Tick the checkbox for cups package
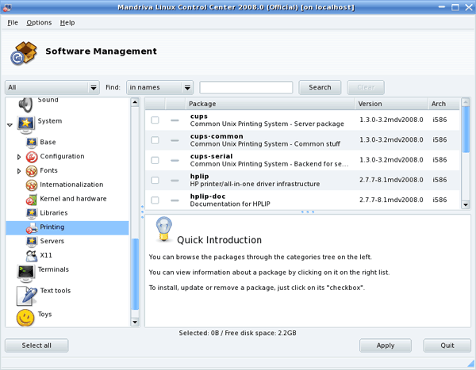This screenshot has width=476, height=370. click(x=155, y=120)
